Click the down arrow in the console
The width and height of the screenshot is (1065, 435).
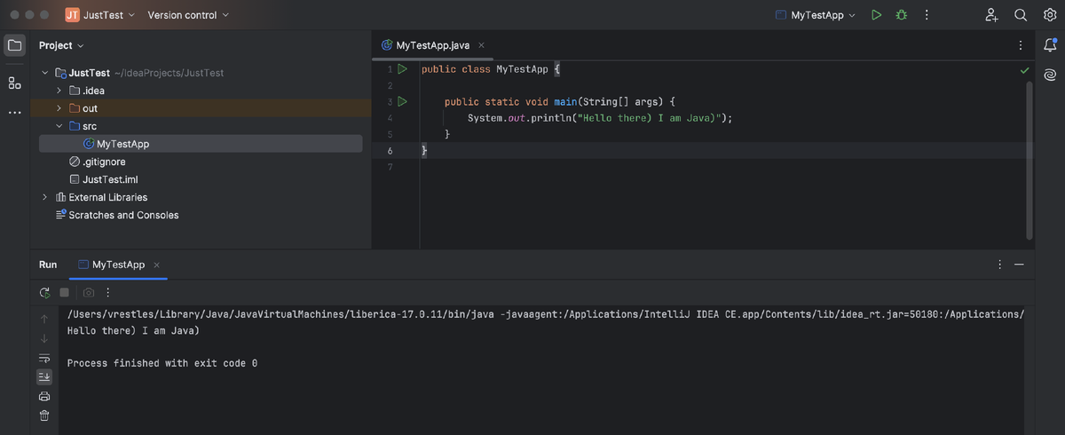[44, 338]
